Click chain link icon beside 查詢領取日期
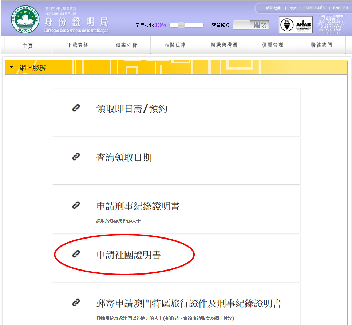352x325 pixels. pyautogui.click(x=76, y=157)
